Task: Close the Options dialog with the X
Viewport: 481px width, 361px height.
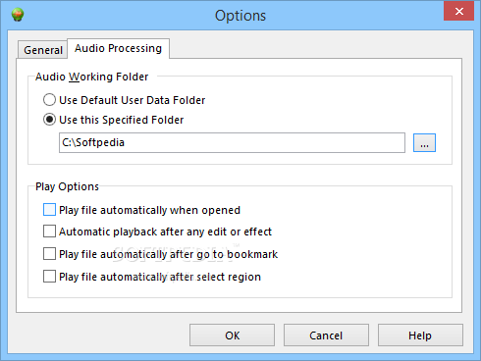Action: point(458,12)
